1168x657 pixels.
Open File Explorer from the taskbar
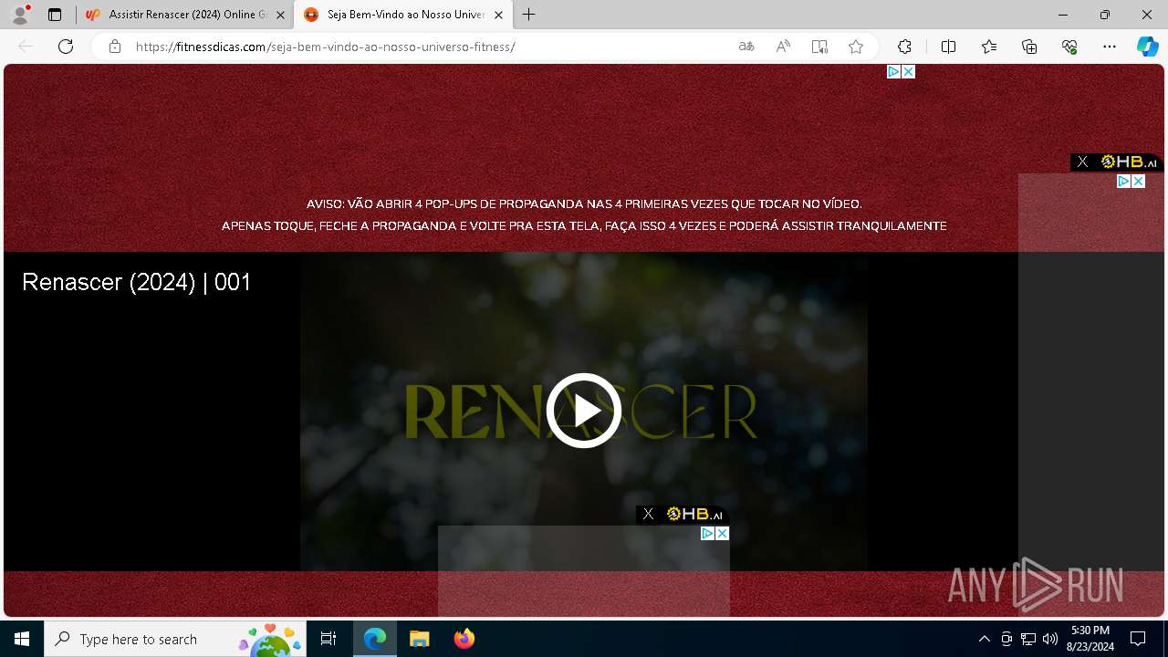(x=419, y=639)
